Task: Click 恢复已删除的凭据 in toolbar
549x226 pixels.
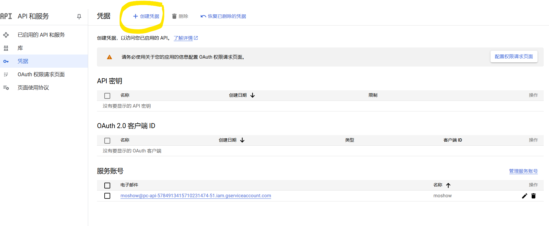Action: coord(223,16)
